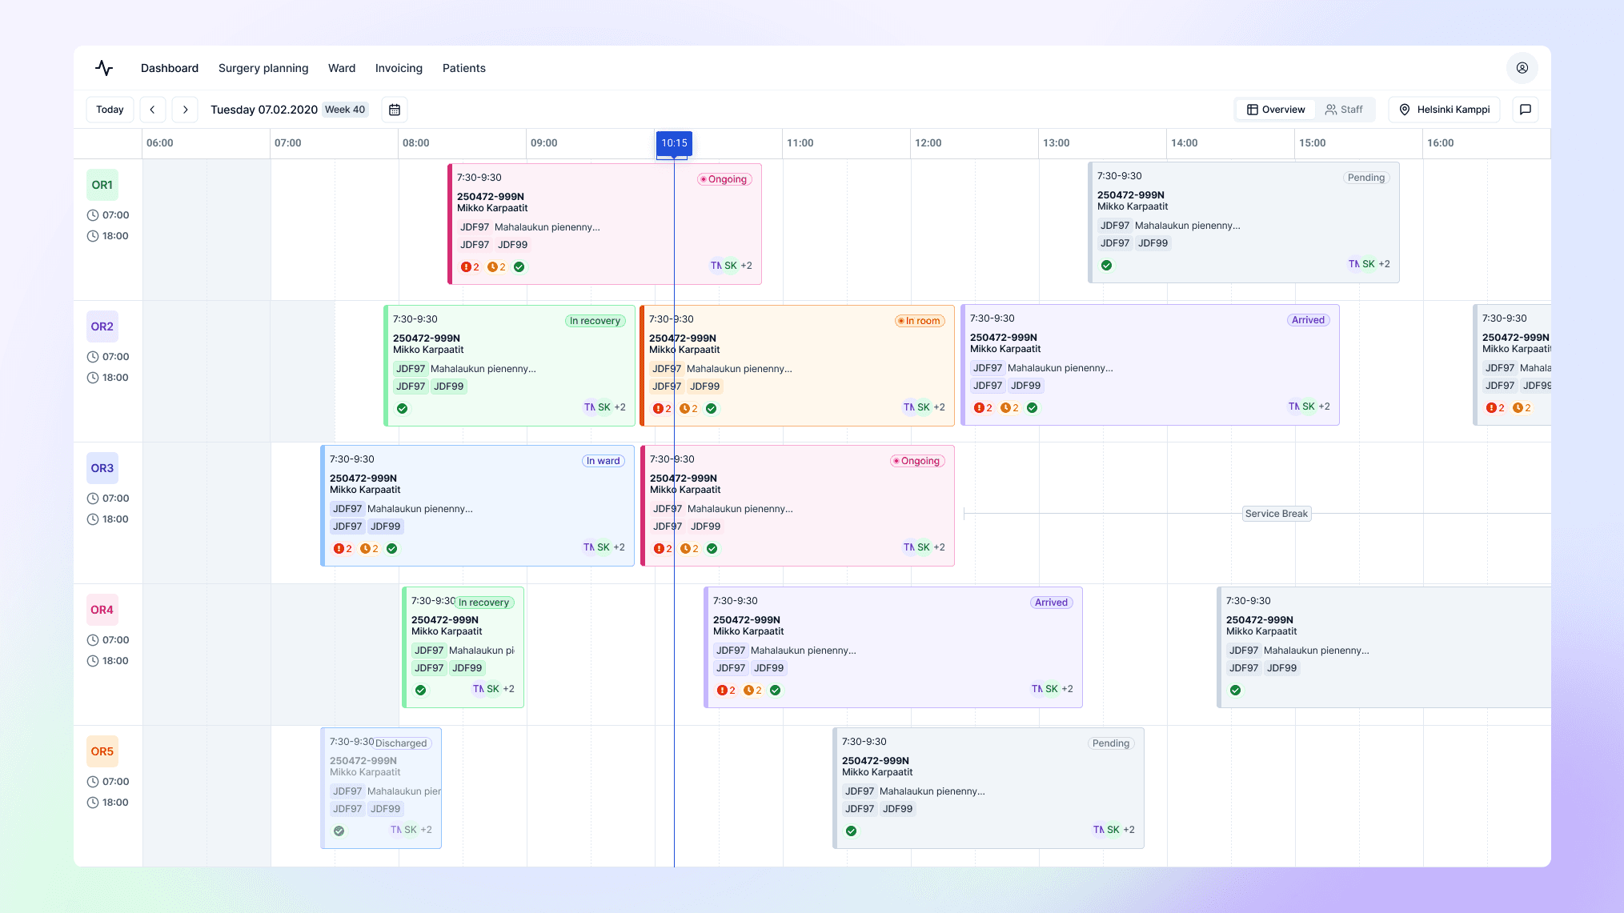This screenshot has height=913, width=1624.
Task: Click the heartbeat pulse logo icon
Action: 104,68
